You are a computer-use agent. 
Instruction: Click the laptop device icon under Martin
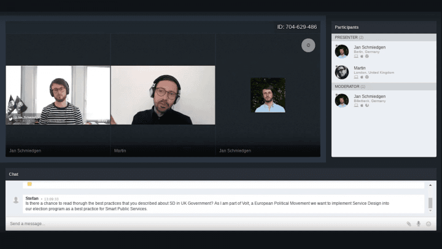pyautogui.click(x=356, y=77)
